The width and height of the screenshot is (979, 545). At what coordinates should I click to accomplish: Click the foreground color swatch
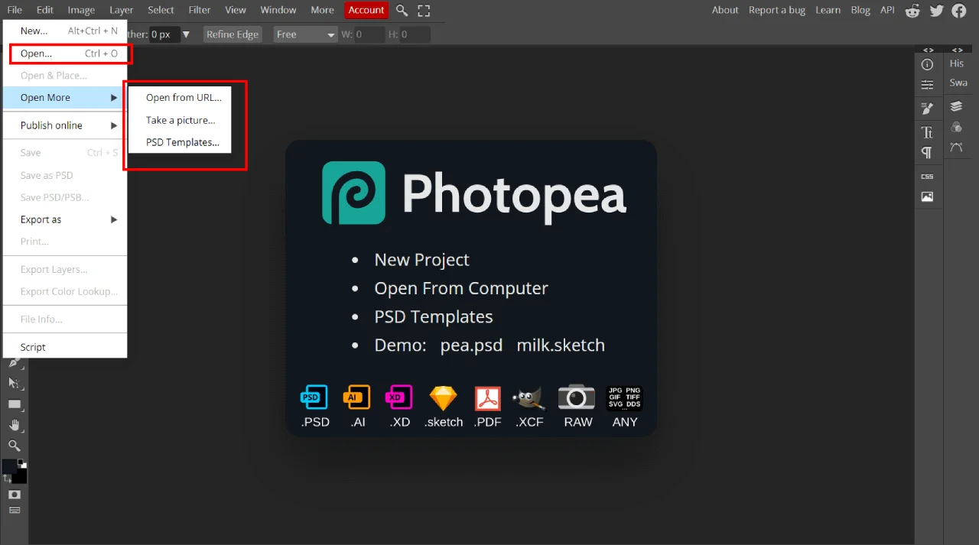click(10, 466)
